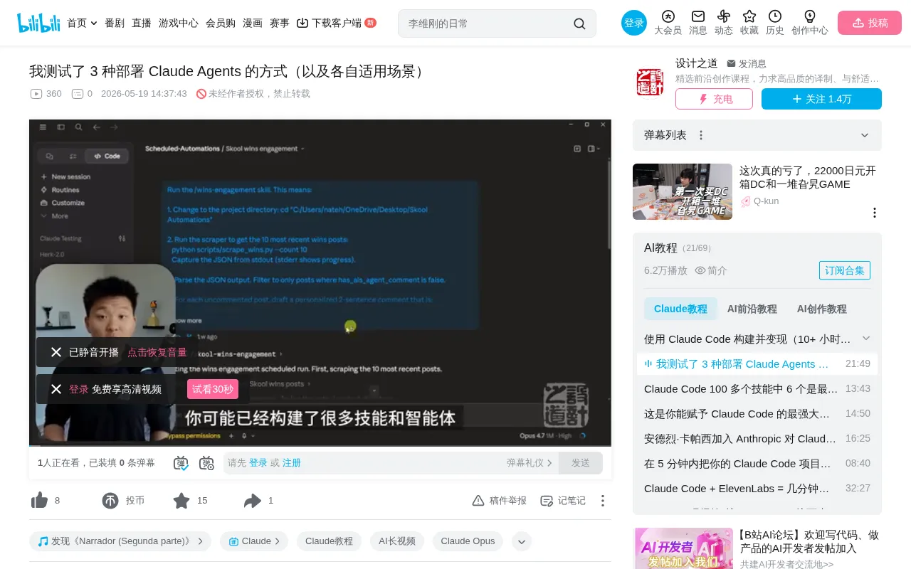
Task: Play the 安德烈·卡帕西加入 Anthropic video
Action: pyautogui.click(x=757, y=438)
